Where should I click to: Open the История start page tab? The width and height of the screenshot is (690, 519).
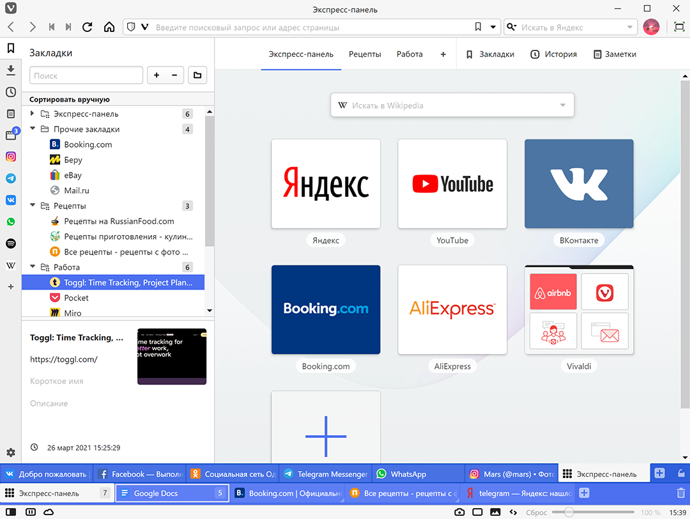pos(553,54)
